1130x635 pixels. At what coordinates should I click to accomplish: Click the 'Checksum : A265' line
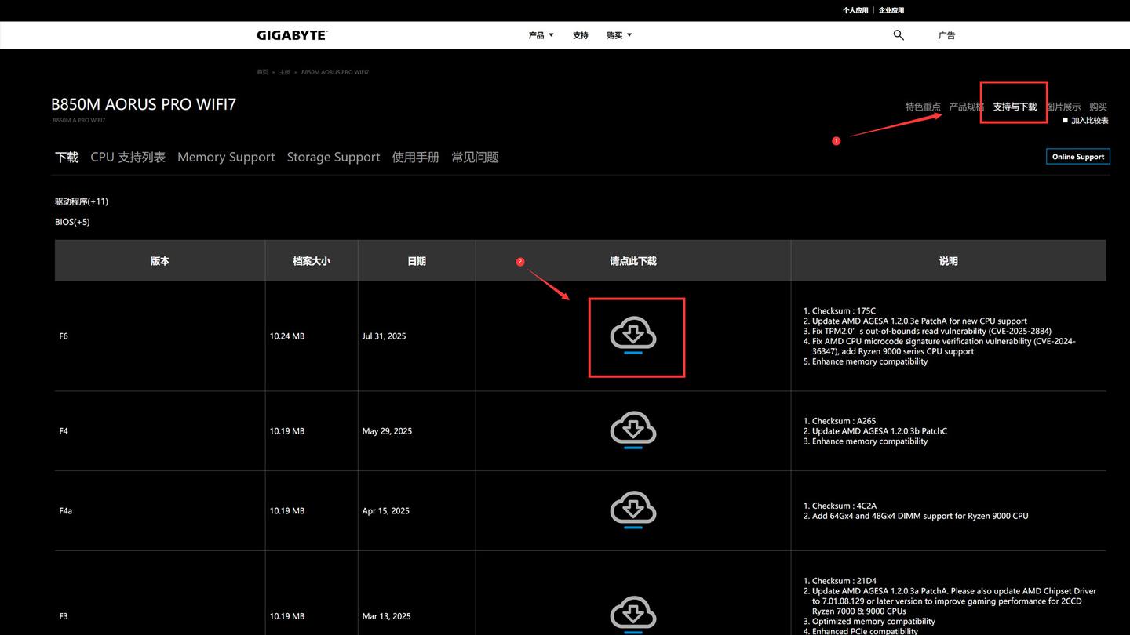844,421
